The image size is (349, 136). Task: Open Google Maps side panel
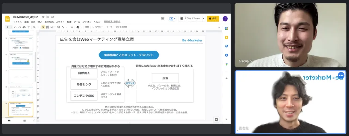pyautogui.click(x=226, y=64)
